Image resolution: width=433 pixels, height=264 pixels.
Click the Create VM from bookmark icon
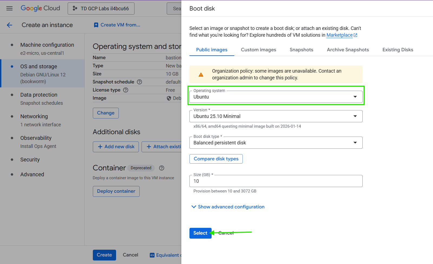96,25
